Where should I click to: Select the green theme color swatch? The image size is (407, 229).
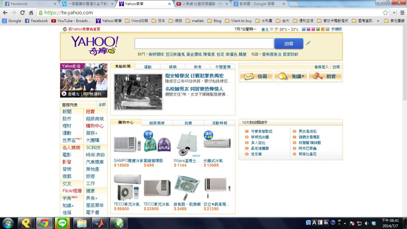pos(318,29)
